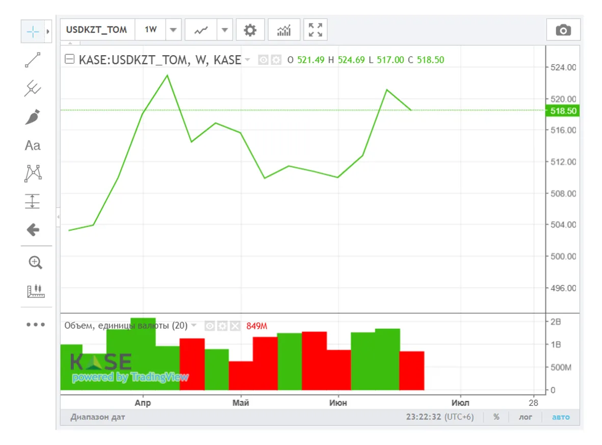The width and height of the screenshot is (602, 445).
Task: Open chart style dropdown arrow
Action: click(x=224, y=30)
